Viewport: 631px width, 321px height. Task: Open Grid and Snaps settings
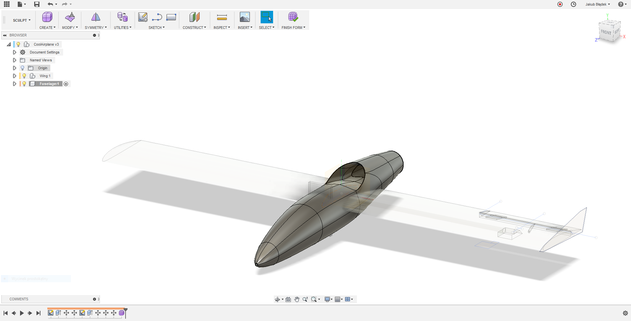(x=338, y=299)
